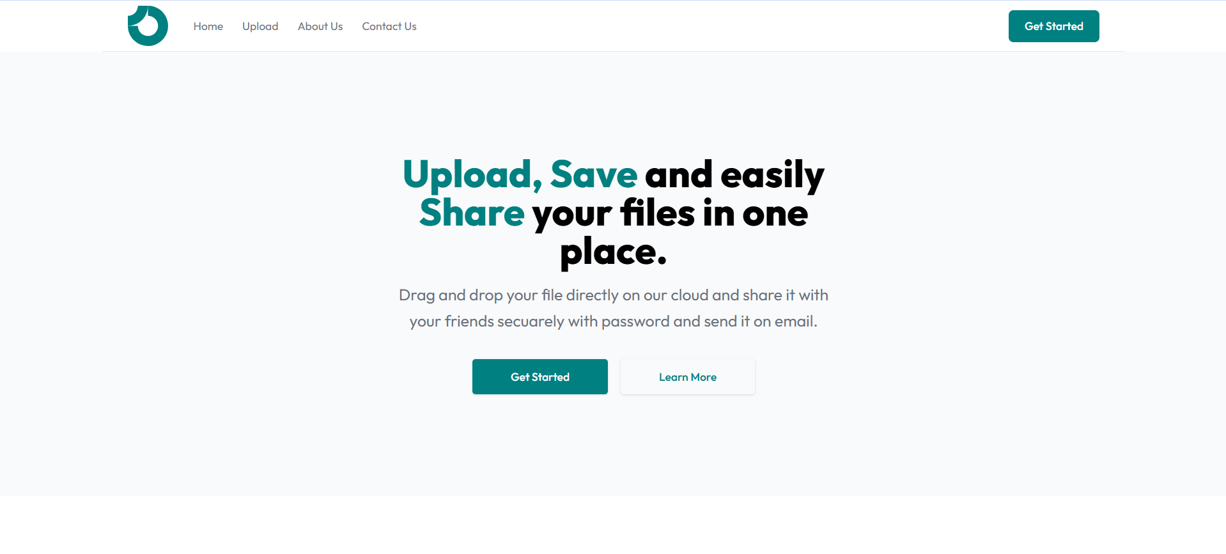Click the teal 'Save' headline word
The height and width of the screenshot is (554, 1226).
[x=594, y=174]
